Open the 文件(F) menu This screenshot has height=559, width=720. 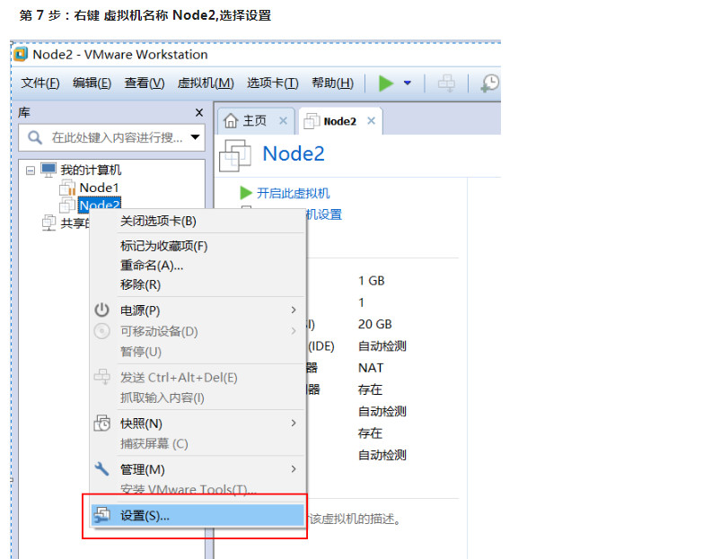point(40,83)
